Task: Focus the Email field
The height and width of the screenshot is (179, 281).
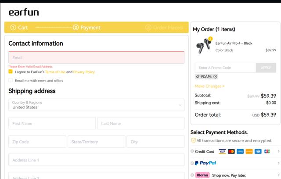Action: [97, 57]
